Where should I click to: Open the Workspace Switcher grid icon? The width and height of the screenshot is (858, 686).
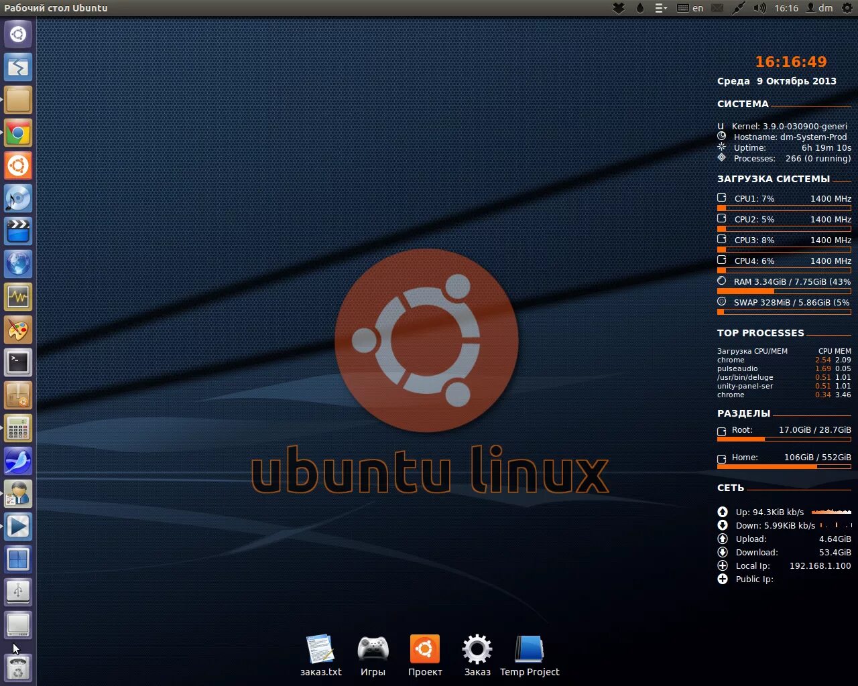(x=18, y=559)
